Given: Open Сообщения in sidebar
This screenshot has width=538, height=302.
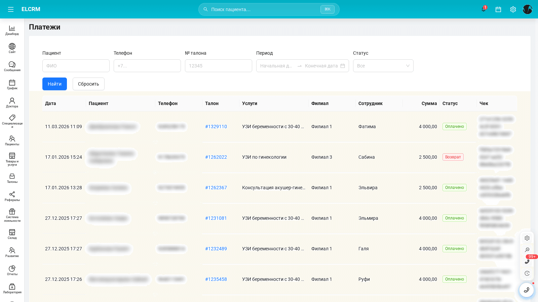Looking at the screenshot, I should 12,66.
